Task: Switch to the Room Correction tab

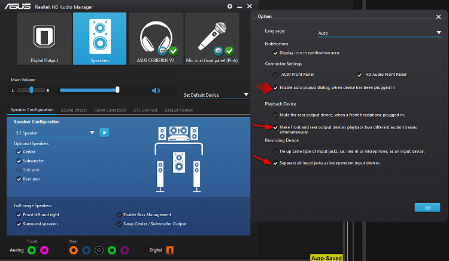Action: pyautogui.click(x=110, y=110)
